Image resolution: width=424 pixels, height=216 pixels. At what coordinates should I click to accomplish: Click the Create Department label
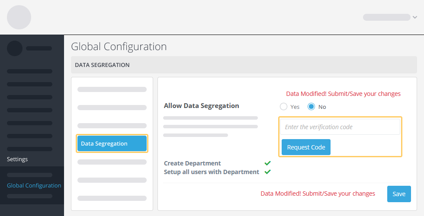tap(192, 163)
